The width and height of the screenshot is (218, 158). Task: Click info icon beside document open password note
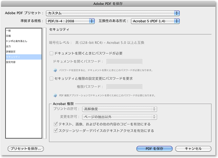(55, 70)
